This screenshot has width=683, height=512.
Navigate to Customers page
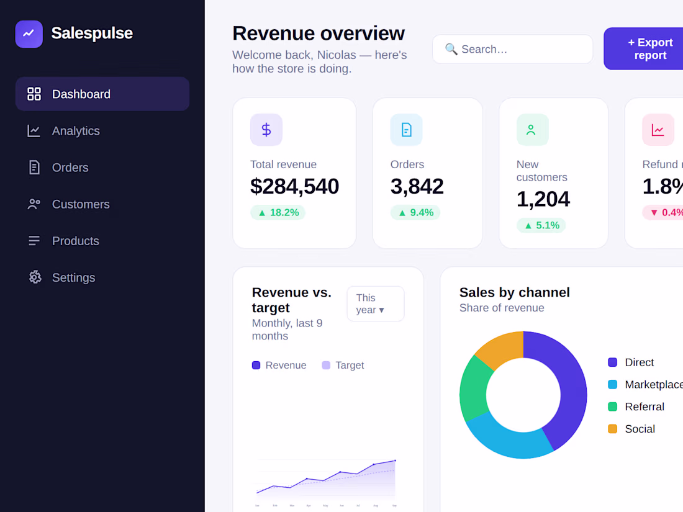102,204
